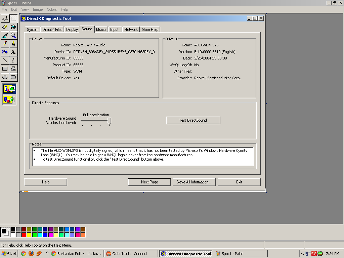This screenshot has height=258, width=344.
Task: Select the Polygon tool
Action: click(13, 69)
